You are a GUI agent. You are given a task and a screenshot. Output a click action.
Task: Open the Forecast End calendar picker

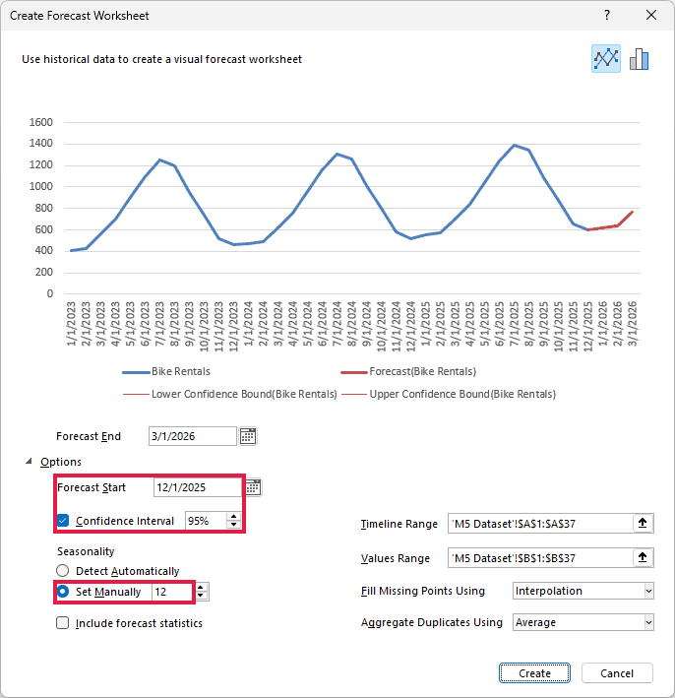(248, 436)
